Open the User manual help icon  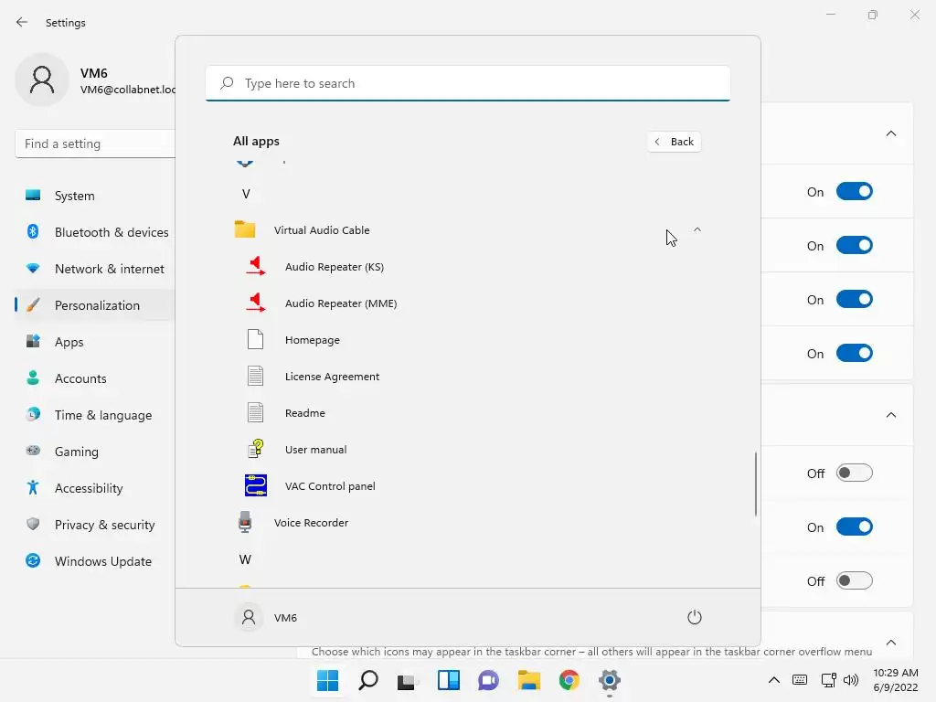tap(256, 449)
